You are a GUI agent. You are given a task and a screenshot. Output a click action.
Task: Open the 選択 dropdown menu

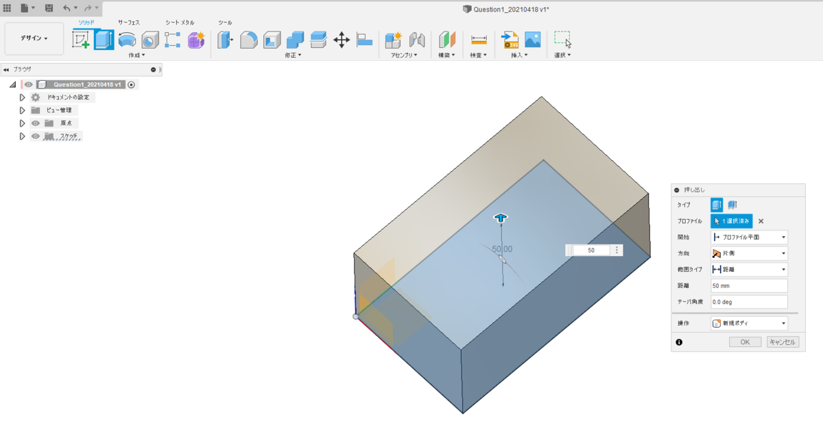pos(562,55)
